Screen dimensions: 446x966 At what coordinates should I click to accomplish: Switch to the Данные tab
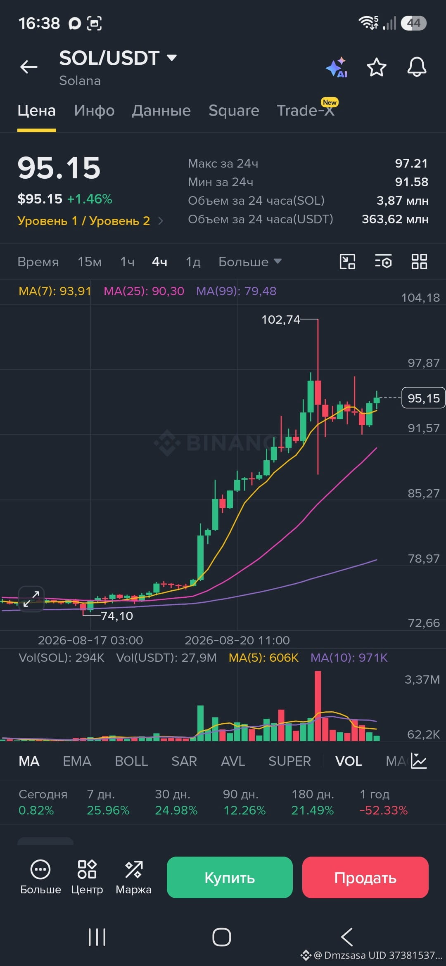click(x=161, y=111)
